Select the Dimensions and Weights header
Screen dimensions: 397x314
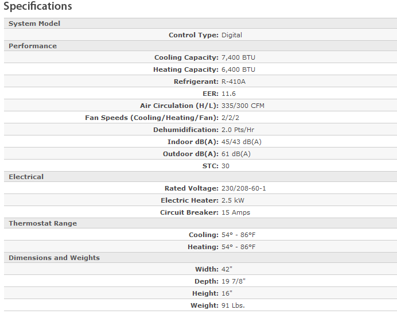pyautogui.click(x=54, y=258)
